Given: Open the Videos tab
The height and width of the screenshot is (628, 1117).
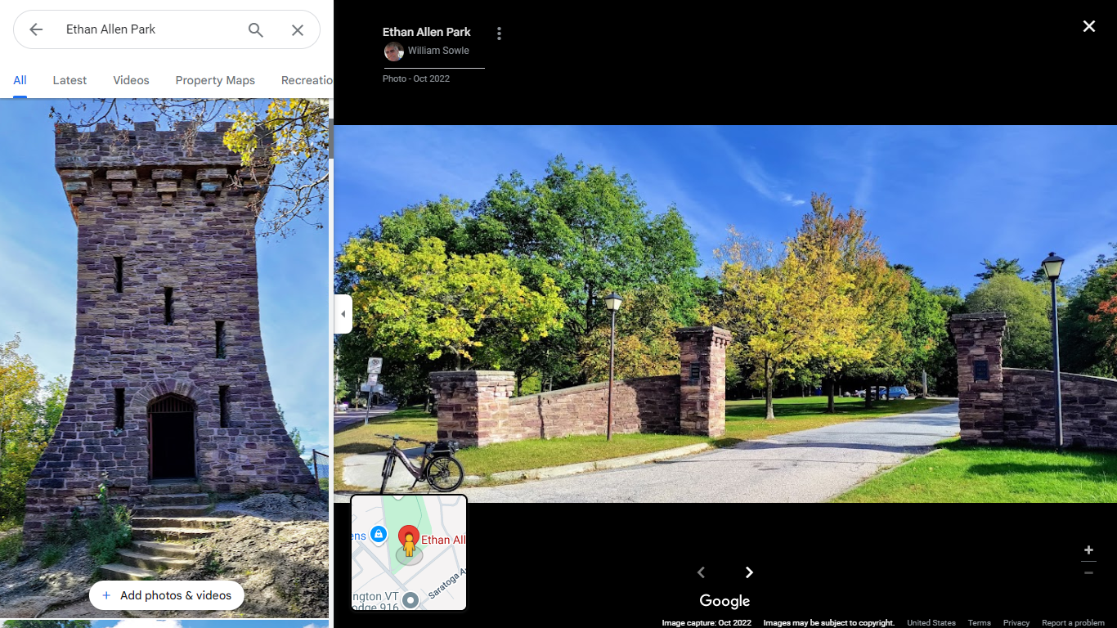Looking at the screenshot, I should click(x=131, y=80).
